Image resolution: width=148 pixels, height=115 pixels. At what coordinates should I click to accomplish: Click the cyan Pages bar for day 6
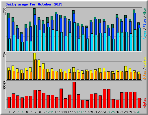coord(31,46)
